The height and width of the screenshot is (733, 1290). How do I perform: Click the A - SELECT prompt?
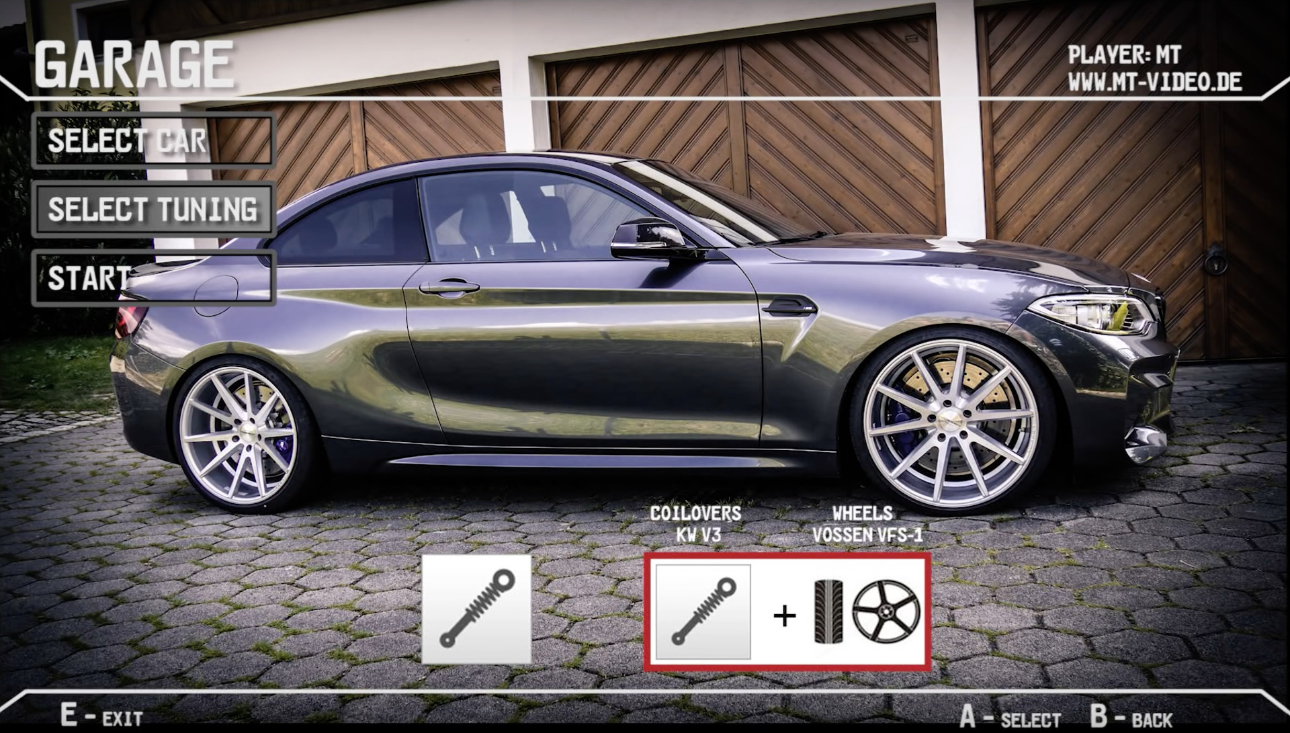(x=1011, y=717)
